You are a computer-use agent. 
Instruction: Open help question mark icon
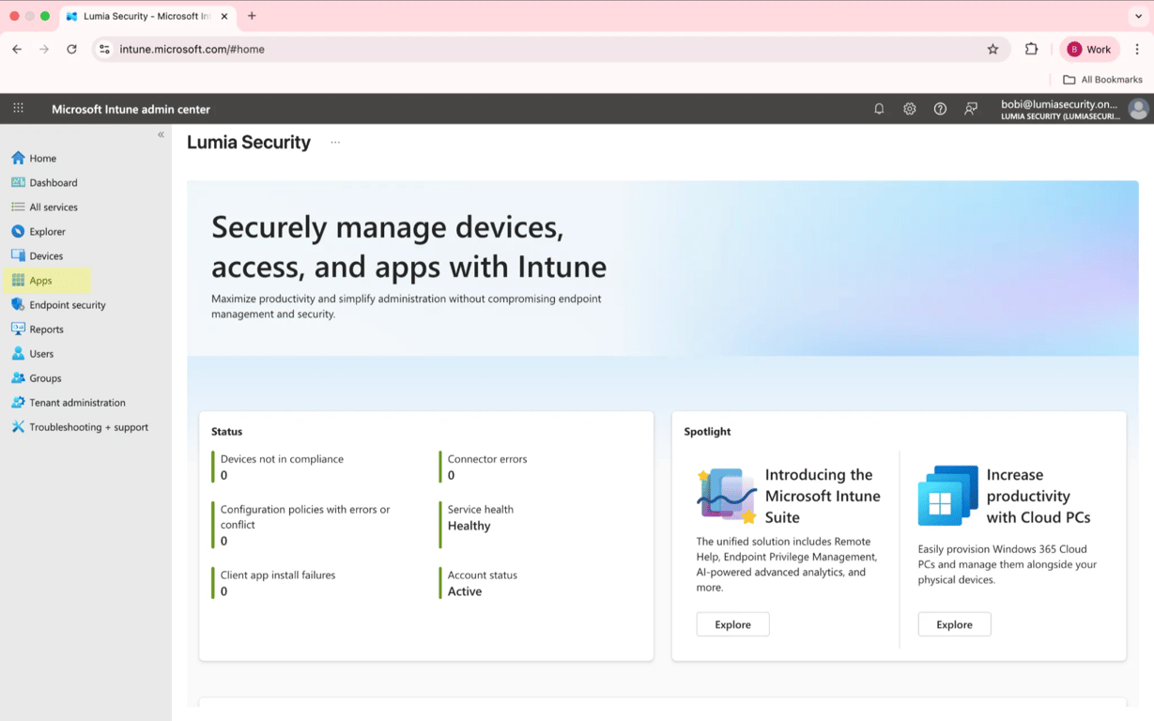click(x=940, y=109)
